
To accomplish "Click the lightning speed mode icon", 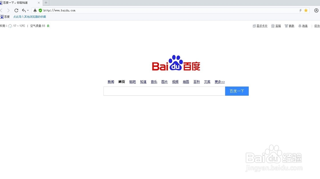I will point(300,11).
